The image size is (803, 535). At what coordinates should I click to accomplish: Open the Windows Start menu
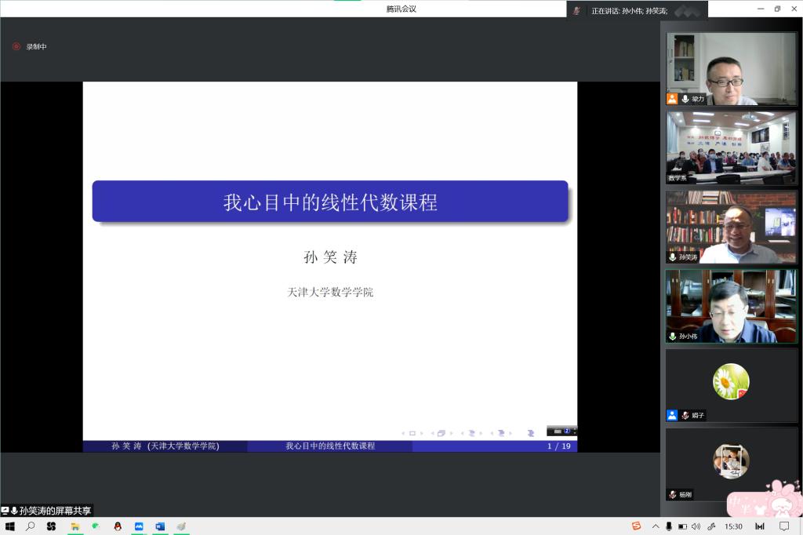tap(11, 526)
